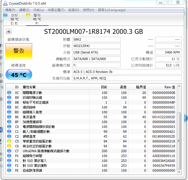Image resolution: width=188 pixels, height=180 pixels.
Task: Click the 介面 field USB (Serial ATA)
Action: 96,52
